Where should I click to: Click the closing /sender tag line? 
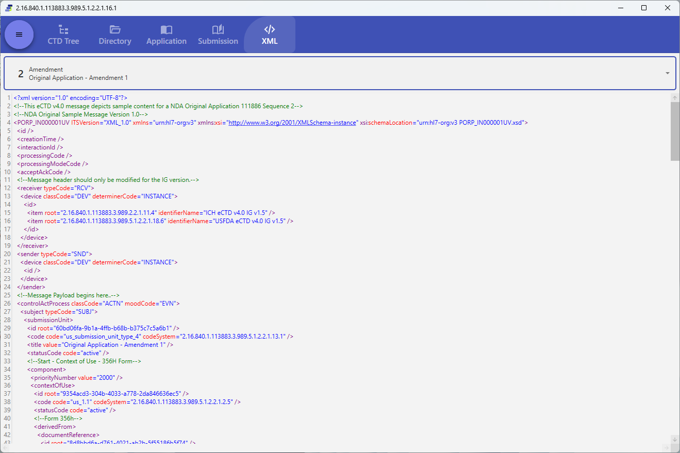31,287
